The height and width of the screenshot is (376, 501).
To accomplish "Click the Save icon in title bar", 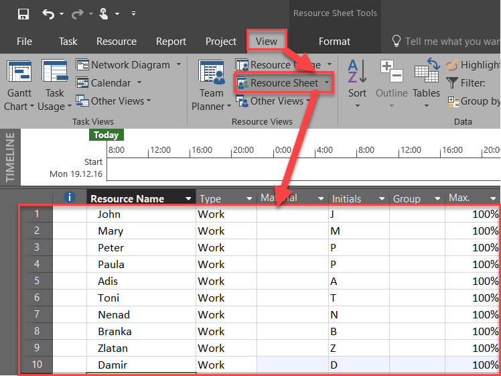I will [x=23, y=14].
